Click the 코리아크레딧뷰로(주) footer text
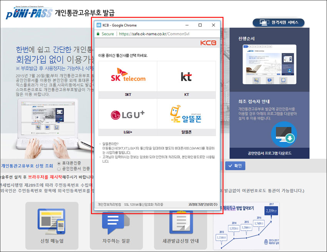This screenshot has height=252, width=327. [x=203, y=204]
